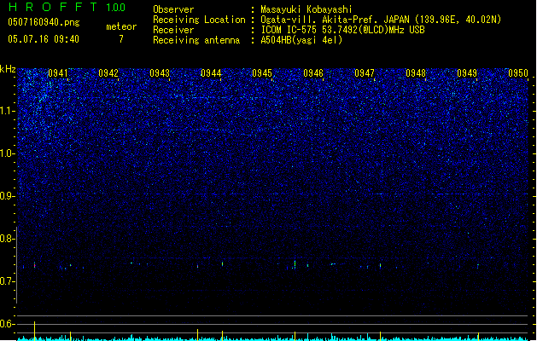Image resolution: width=537 pixels, height=341 pixels.
Task: Click the 0.7 kHz axis label
Action: pyautogui.click(x=8, y=281)
